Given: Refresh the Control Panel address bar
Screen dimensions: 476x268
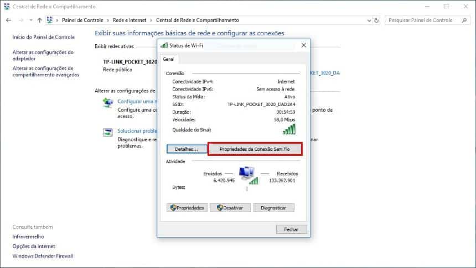Looking at the screenshot, I should pyautogui.click(x=376, y=20).
